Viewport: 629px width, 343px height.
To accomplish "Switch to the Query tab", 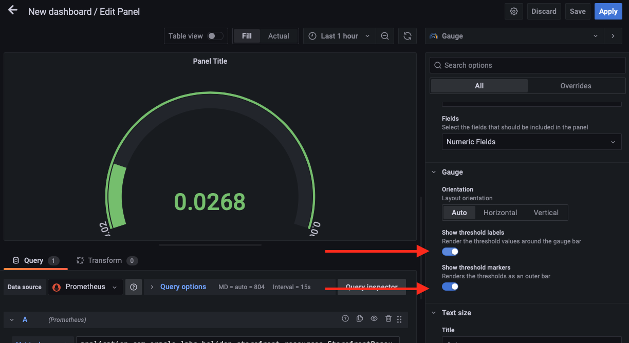I will (35, 260).
